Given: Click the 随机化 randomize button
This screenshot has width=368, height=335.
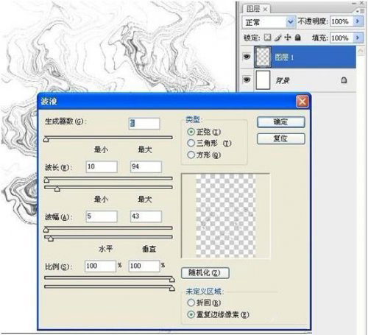Looking at the screenshot, I should pyautogui.click(x=205, y=273).
